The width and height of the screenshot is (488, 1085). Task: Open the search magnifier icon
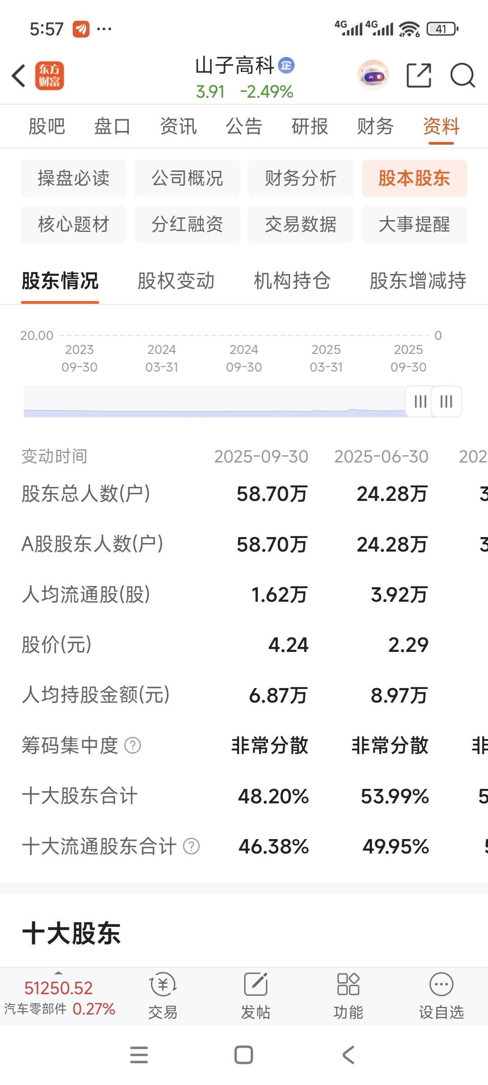[463, 75]
